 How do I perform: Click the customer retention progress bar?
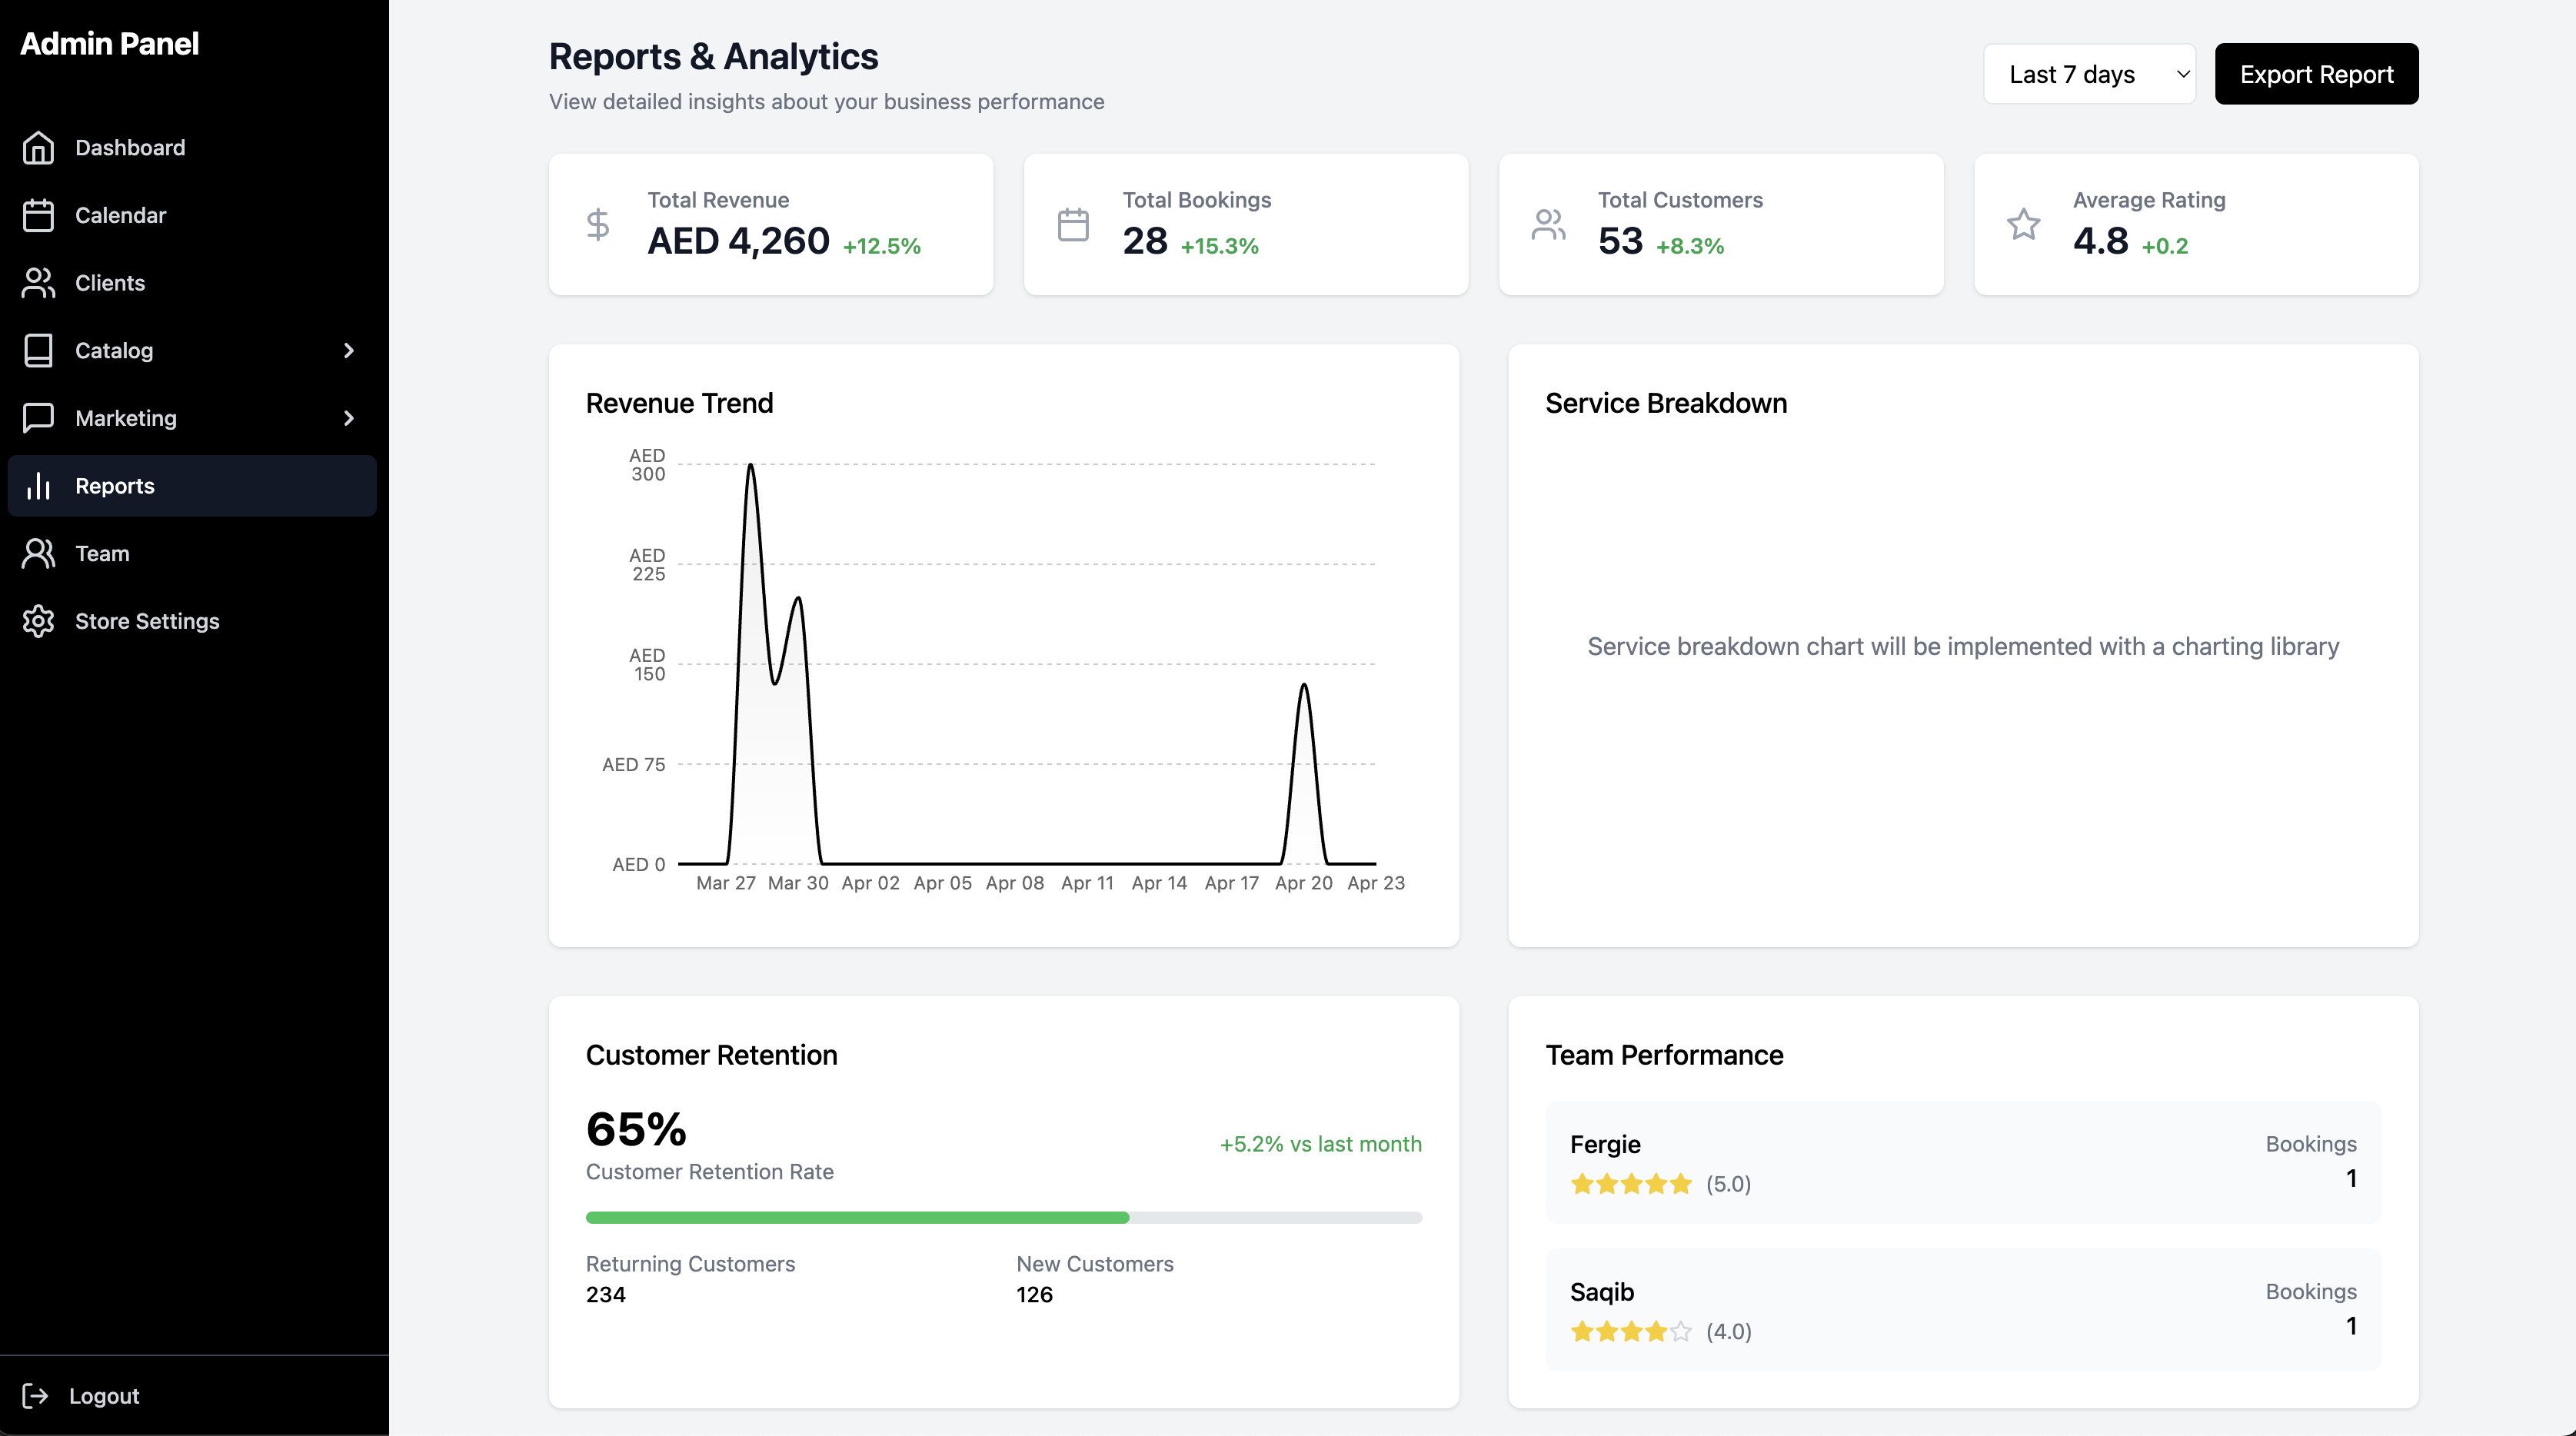click(1003, 1218)
